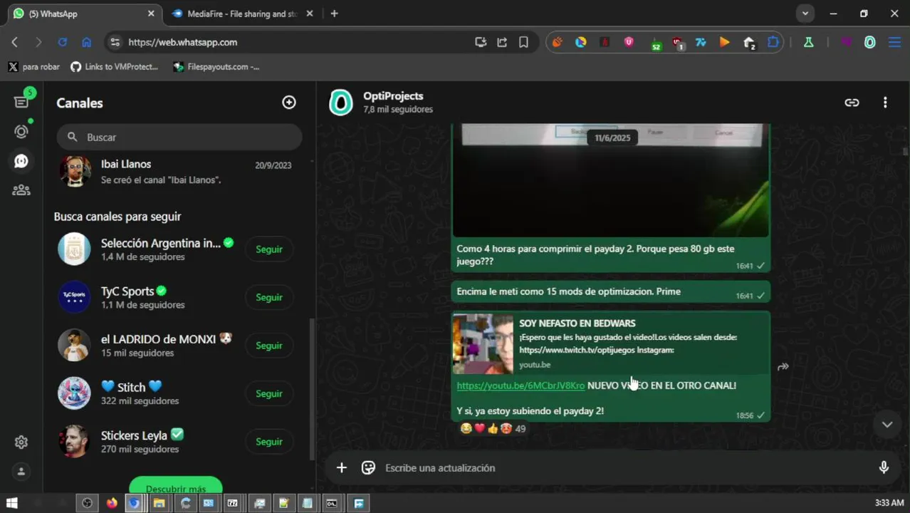The image size is (910, 513).
Task: Jump to latest with the down chevron button
Action: (887, 425)
